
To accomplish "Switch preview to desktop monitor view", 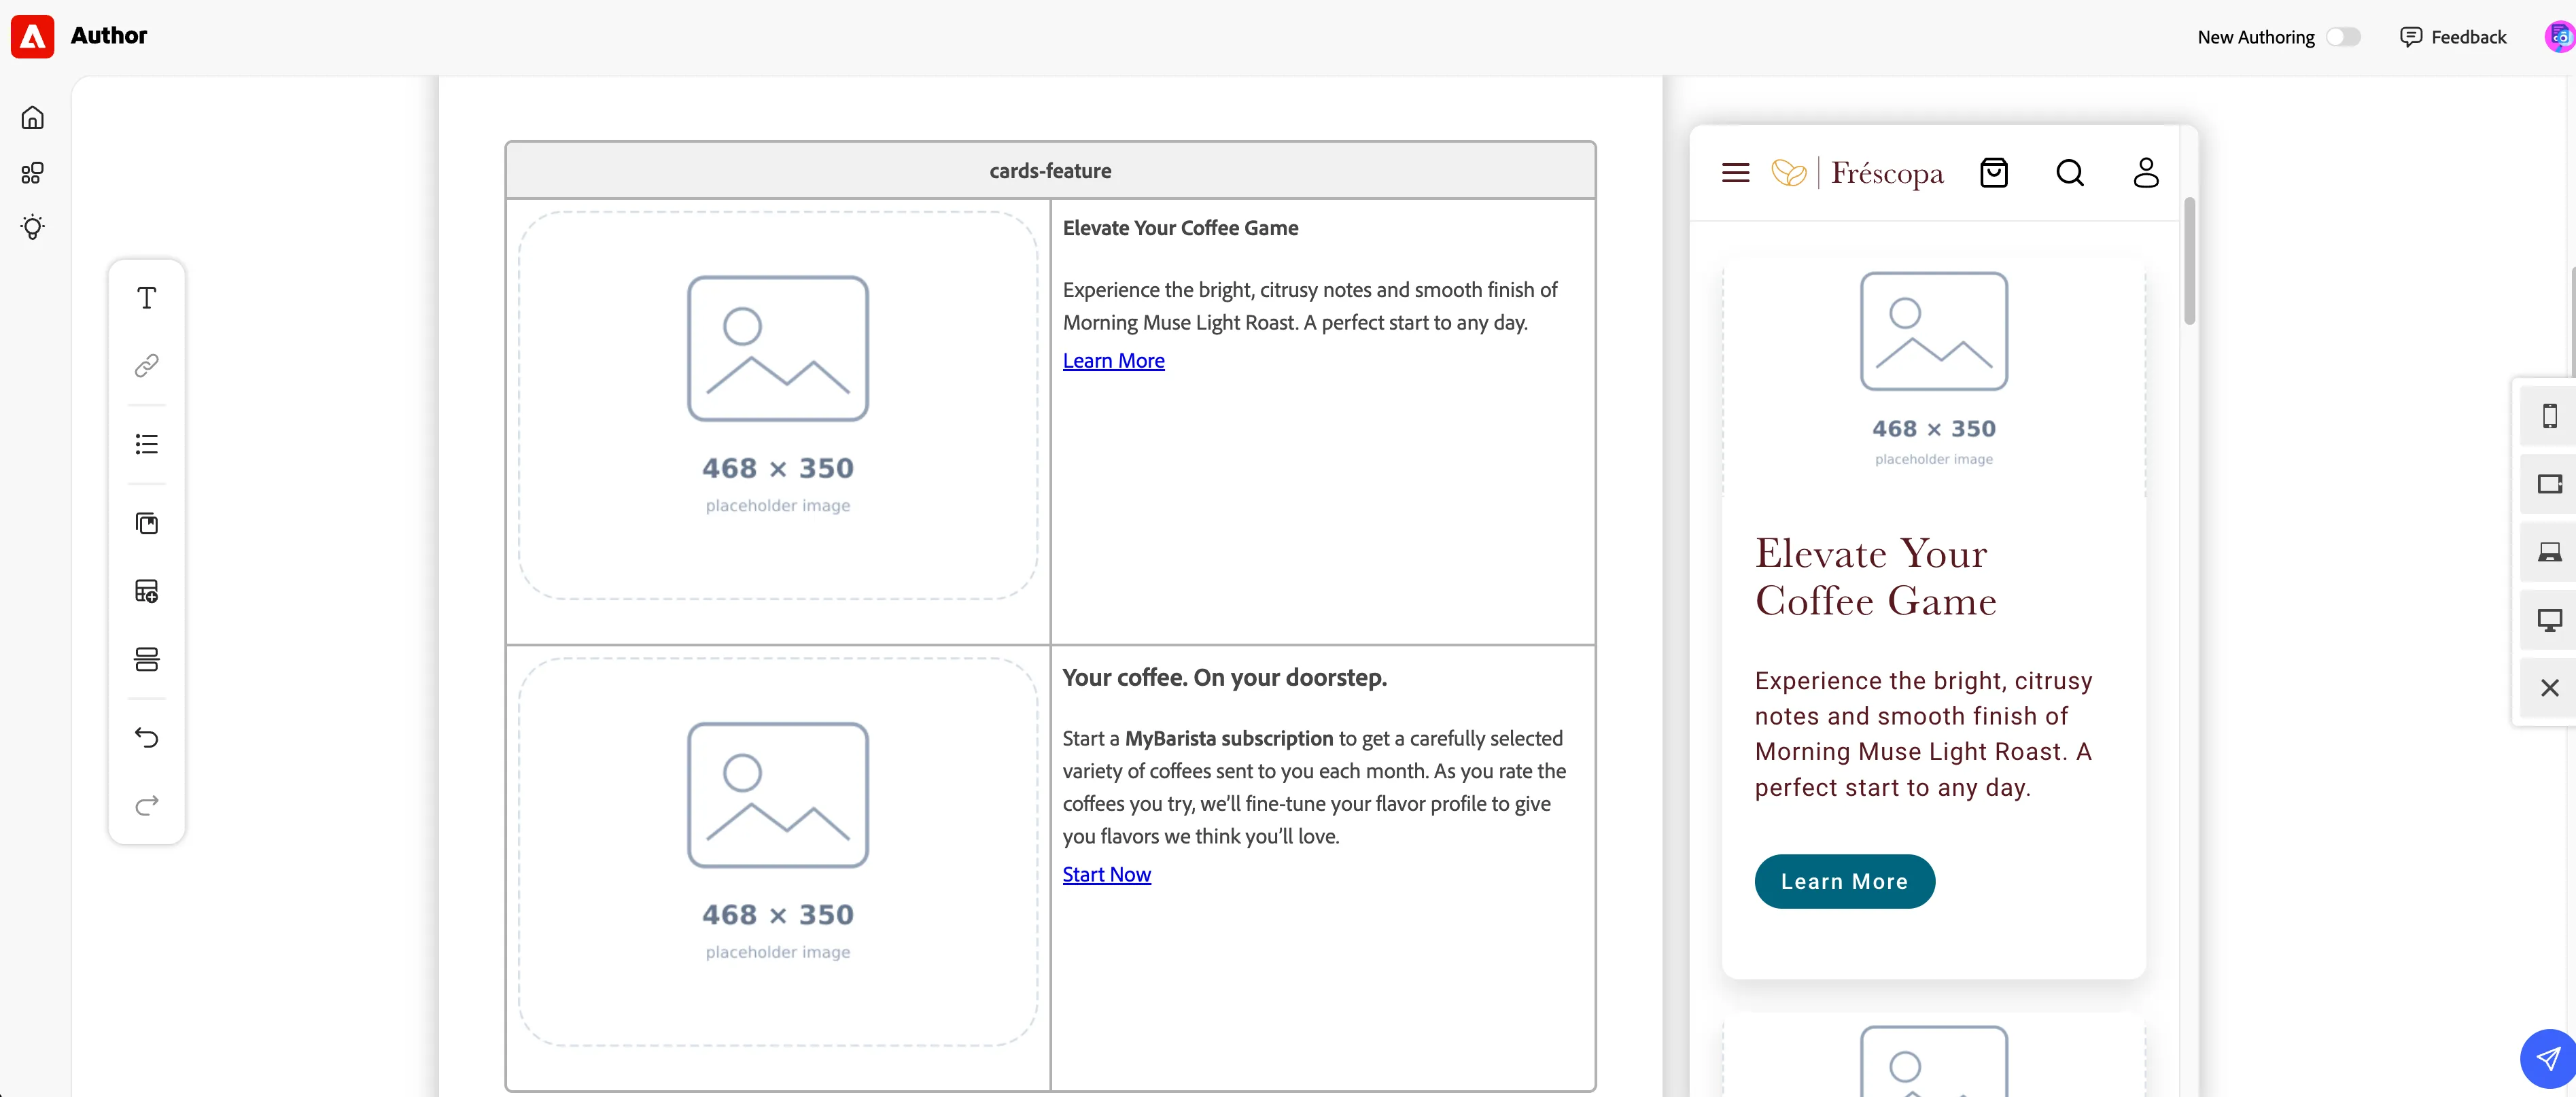I will click(x=2549, y=620).
